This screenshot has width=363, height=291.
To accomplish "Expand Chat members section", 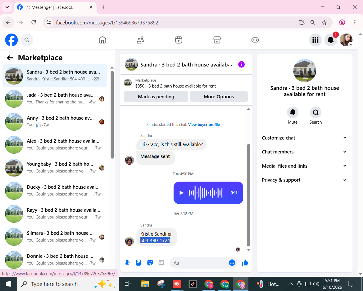I will coord(305,152).
